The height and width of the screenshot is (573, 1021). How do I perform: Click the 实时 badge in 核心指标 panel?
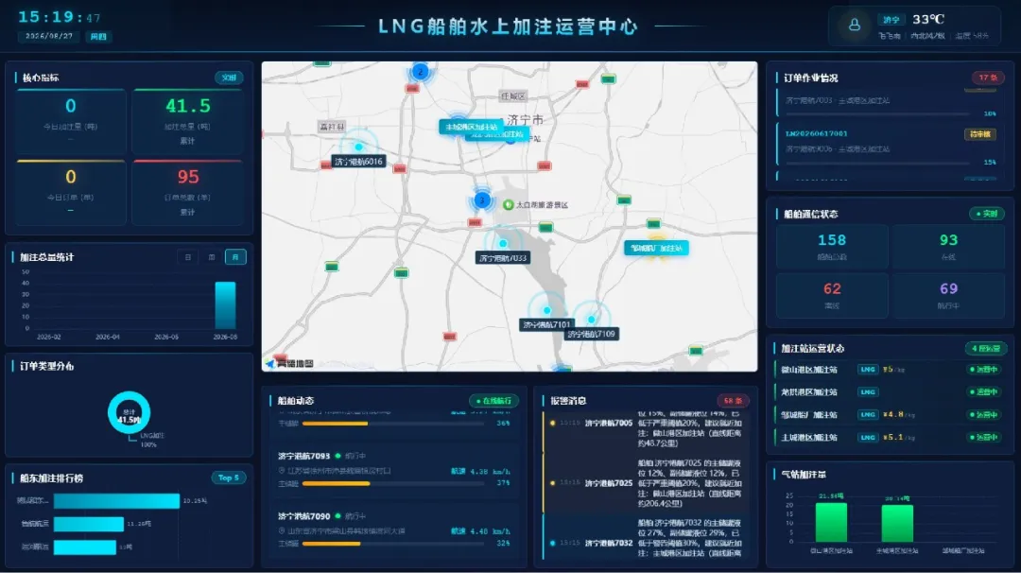tap(229, 78)
